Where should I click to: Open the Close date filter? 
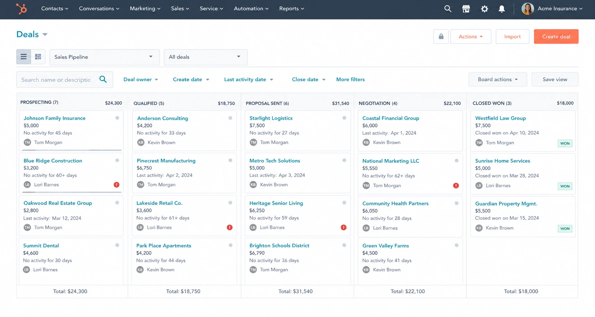pos(309,80)
